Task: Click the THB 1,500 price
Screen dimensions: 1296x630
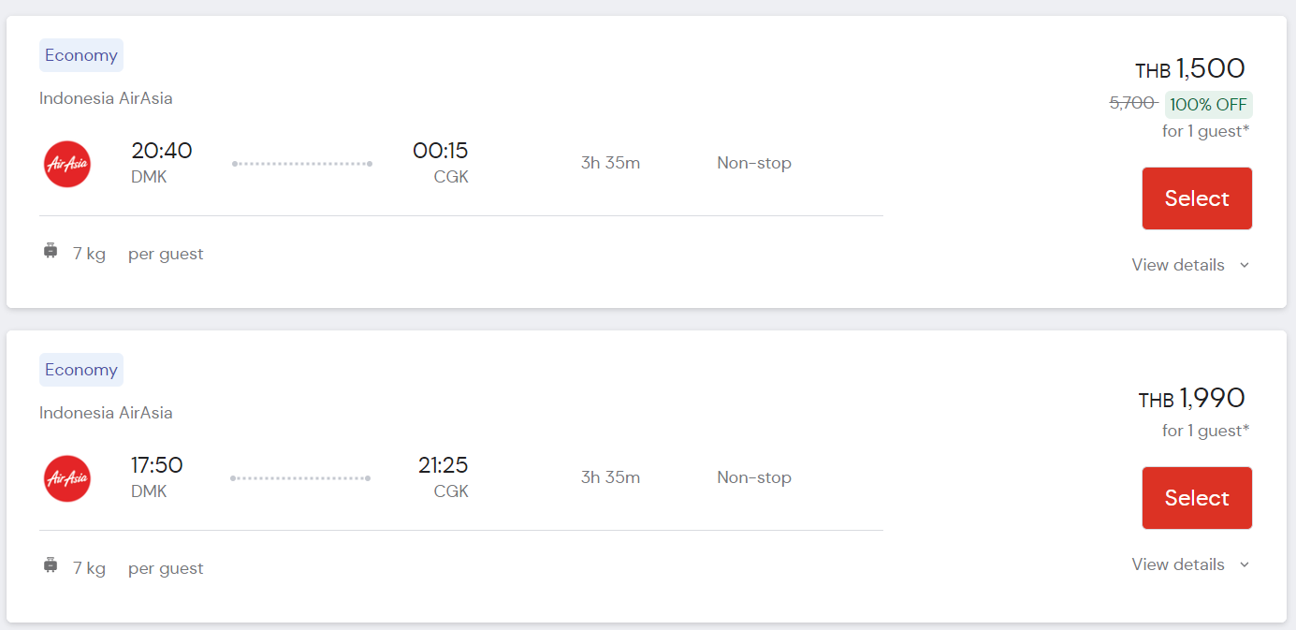Action: pos(1190,68)
